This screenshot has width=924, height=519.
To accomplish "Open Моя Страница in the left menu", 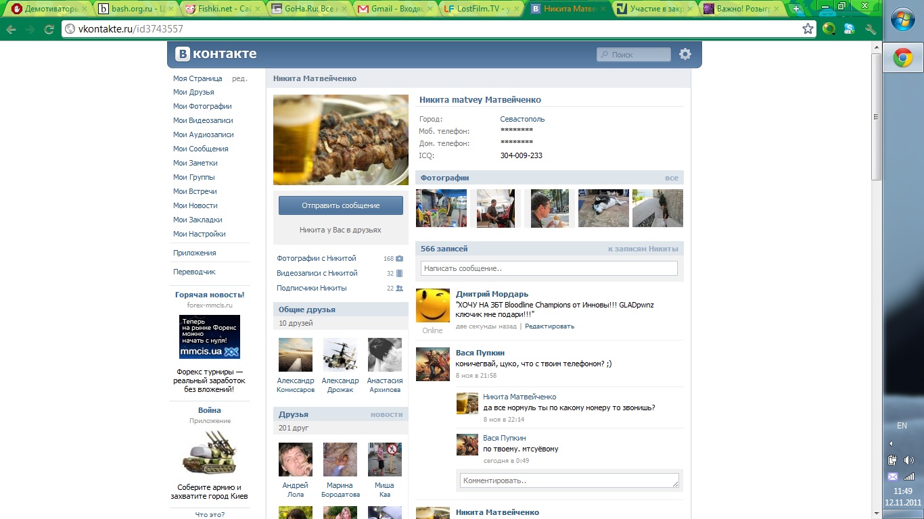I will [198, 78].
